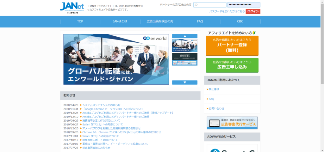
Task: Click the JANet logo
Action: 72,8
